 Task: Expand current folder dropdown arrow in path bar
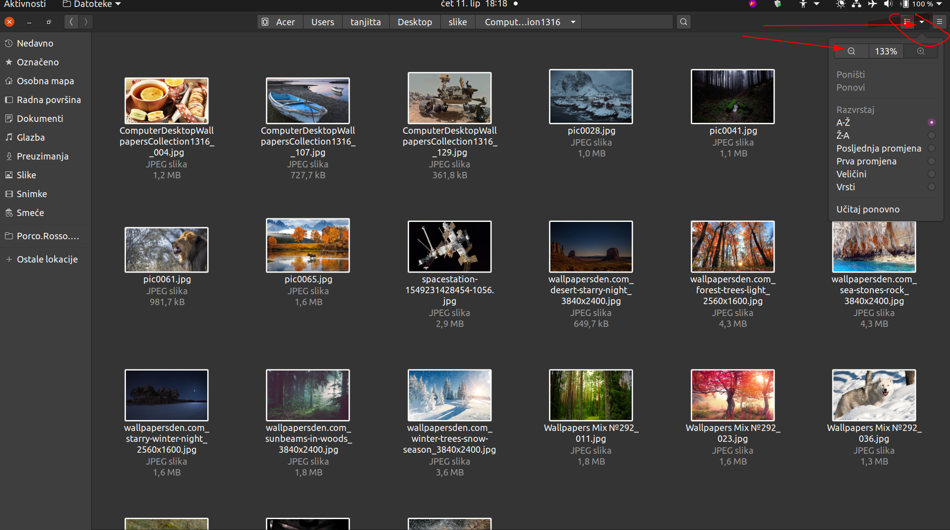(573, 22)
